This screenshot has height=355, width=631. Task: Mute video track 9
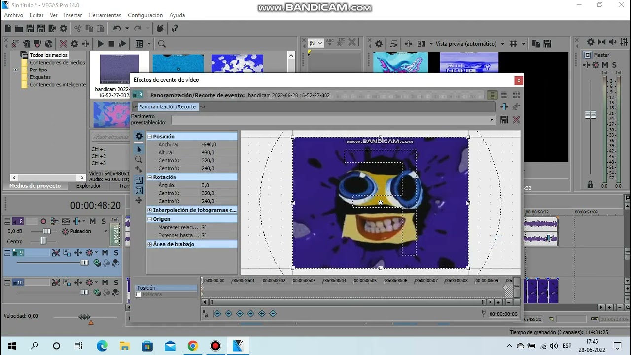click(x=105, y=253)
